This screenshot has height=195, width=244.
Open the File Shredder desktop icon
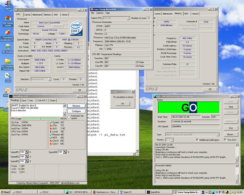pos(8,48)
